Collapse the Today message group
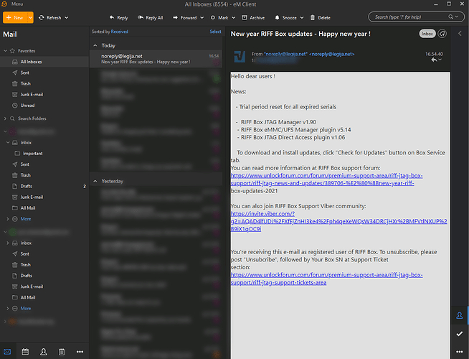469x359 pixels. (x=95, y=45)
